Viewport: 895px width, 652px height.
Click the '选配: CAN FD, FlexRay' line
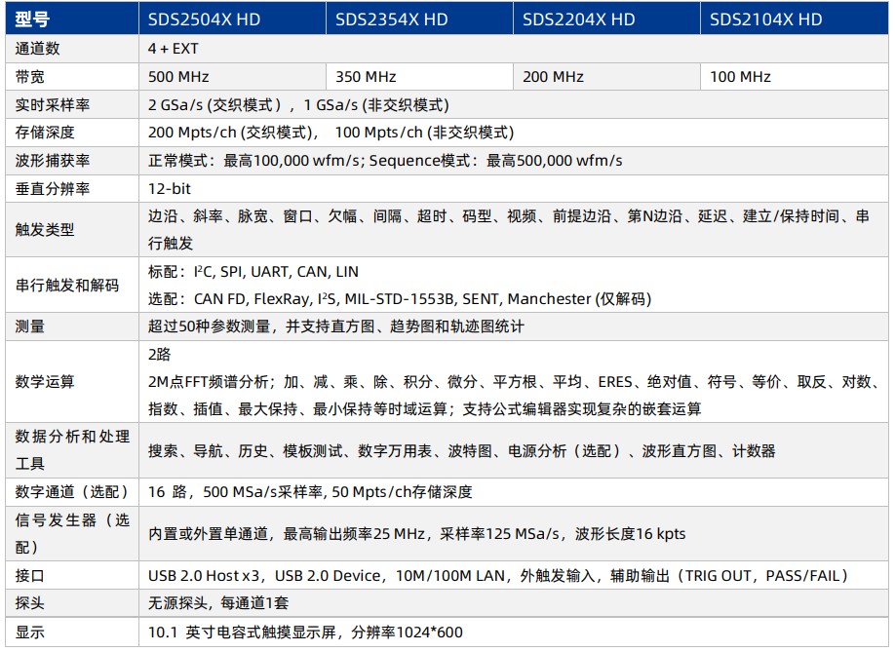(400, 299)
